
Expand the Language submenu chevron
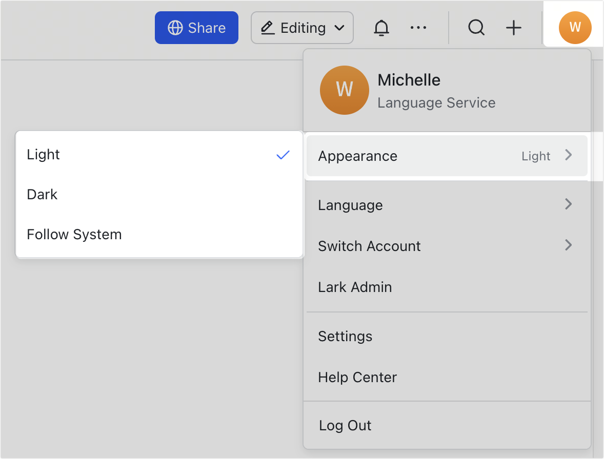point(568,204)
